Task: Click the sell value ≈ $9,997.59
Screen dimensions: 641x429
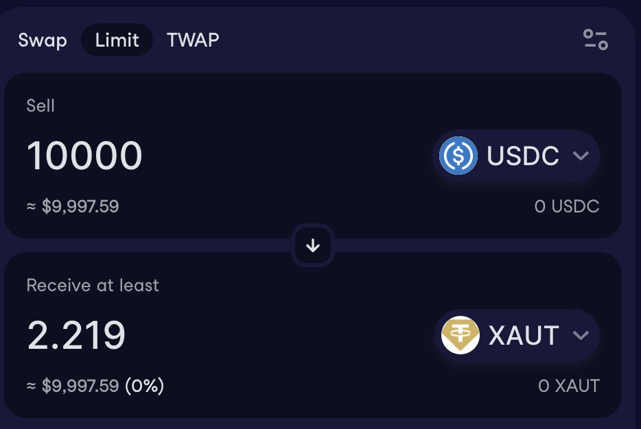Action: tap(73, 206)
